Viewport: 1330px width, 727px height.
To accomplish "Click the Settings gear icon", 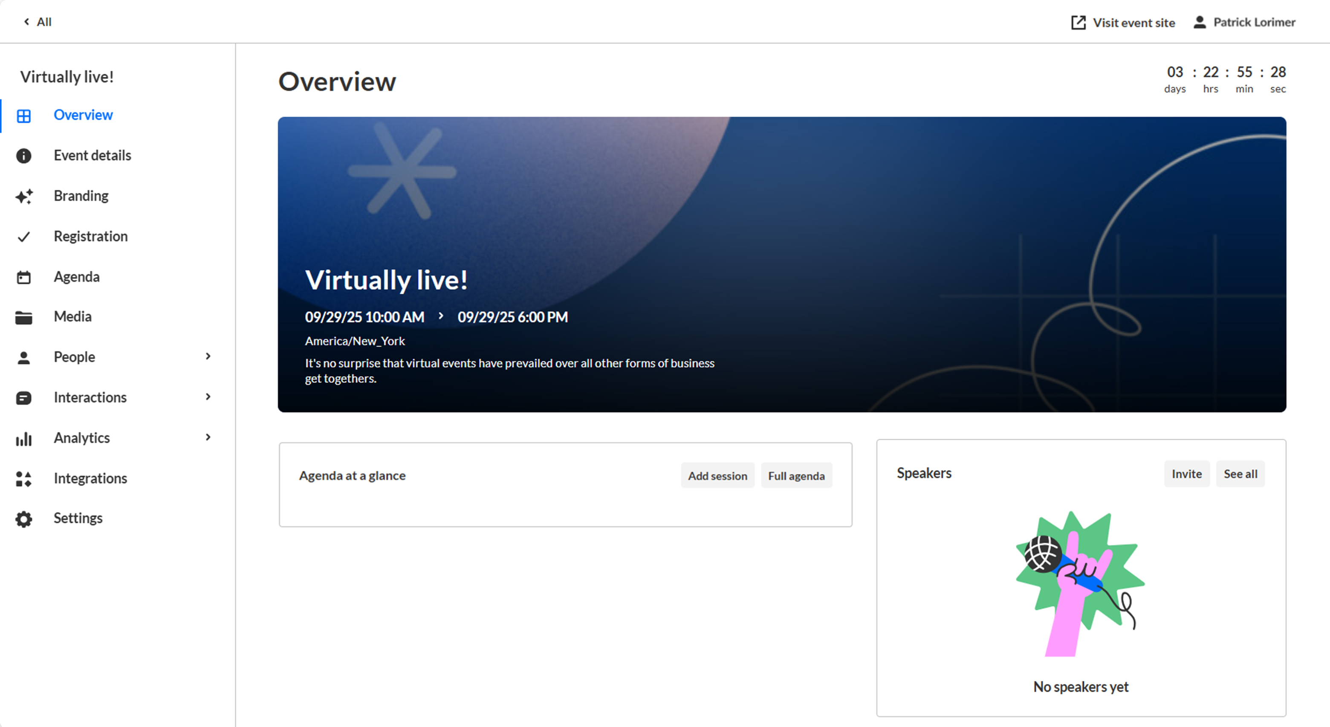I will pos(24,519).
